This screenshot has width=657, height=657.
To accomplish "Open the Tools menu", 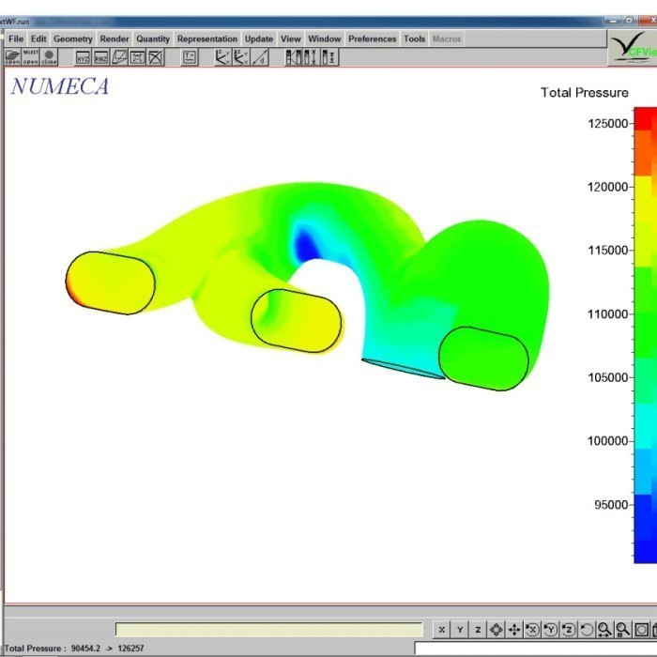I will [415, 39].
